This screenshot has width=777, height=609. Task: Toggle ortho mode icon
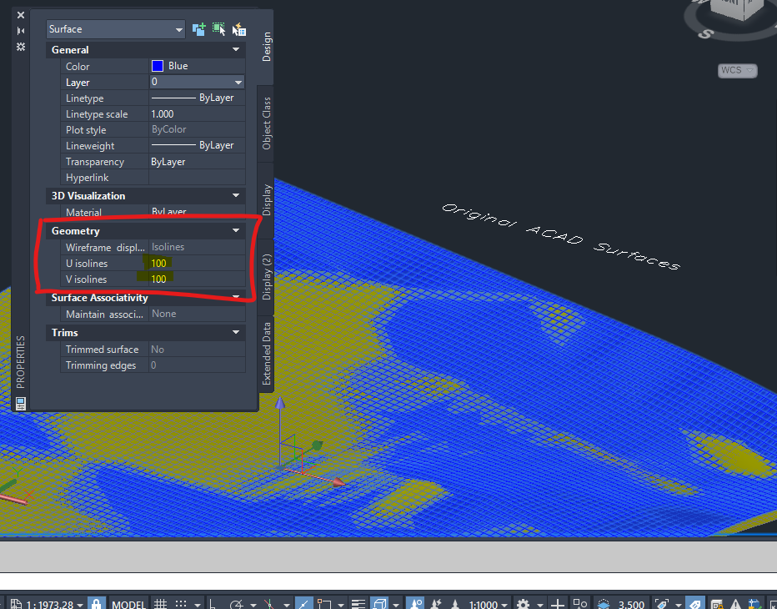[x=212, y=604]
